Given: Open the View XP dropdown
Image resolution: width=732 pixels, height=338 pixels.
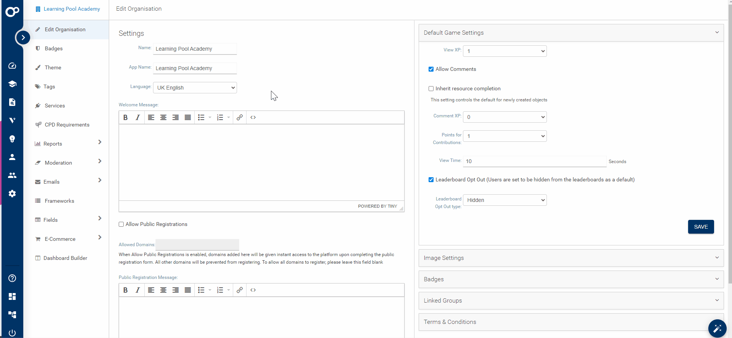Looking at the screenshot, I should click(x=505, y=51).
